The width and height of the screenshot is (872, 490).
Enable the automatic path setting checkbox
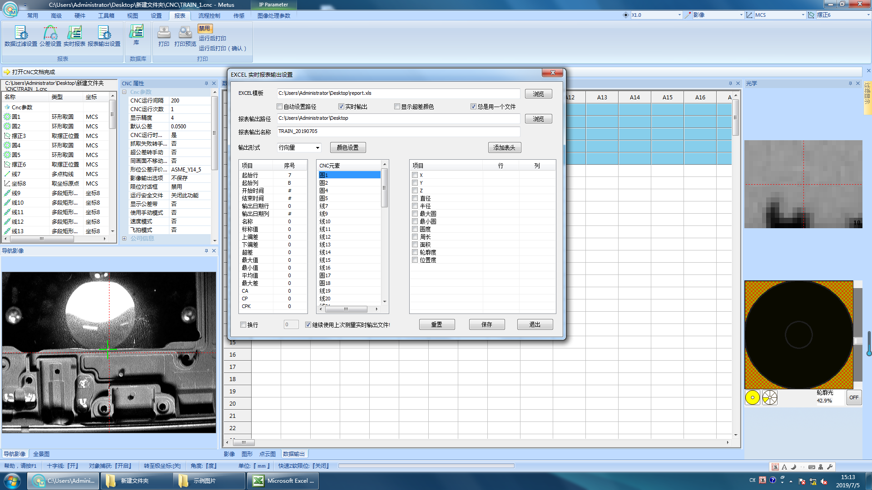coord(280,107)
